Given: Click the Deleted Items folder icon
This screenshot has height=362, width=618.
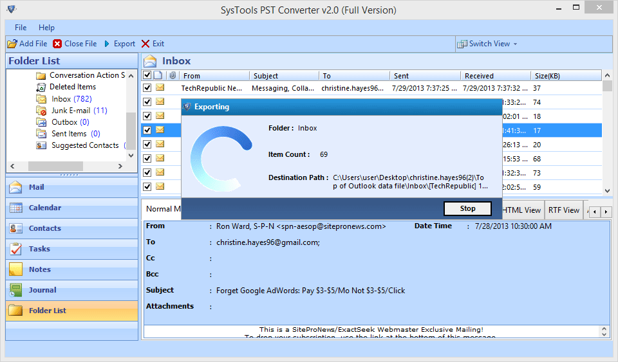Looking at the screenshot, I should click(41, 87).
